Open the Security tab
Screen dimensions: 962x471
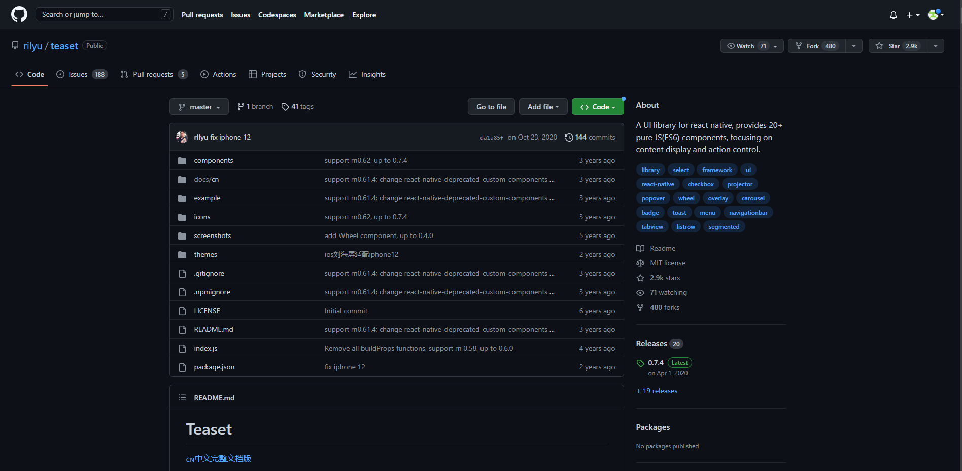[317, 74]
